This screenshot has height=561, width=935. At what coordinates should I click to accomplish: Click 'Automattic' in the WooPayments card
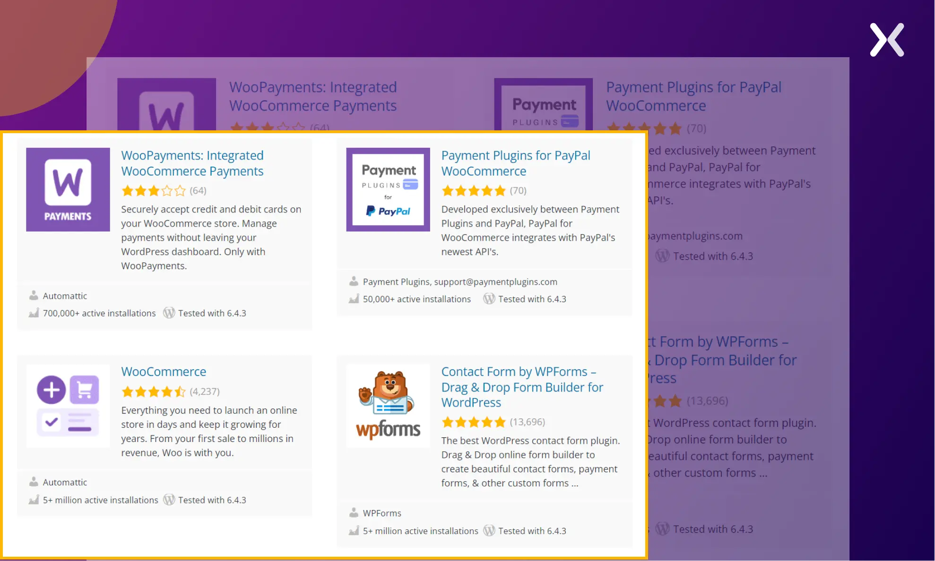pyautogui.click(x=65, y=296)
